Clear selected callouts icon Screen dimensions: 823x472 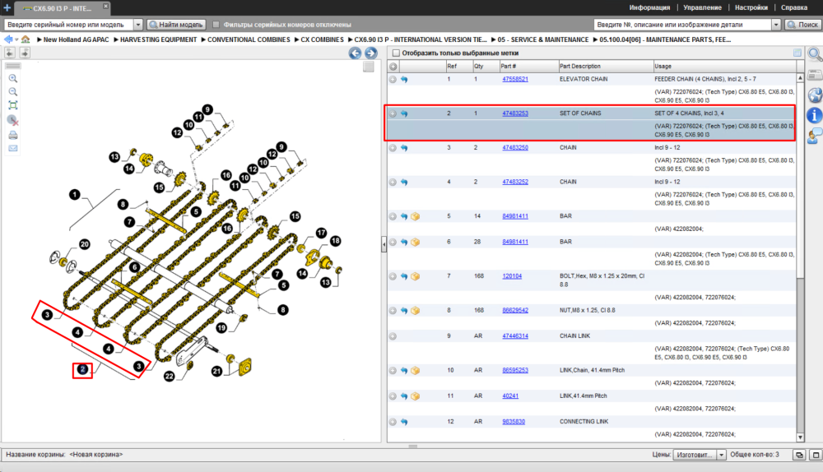coord(12,121)
